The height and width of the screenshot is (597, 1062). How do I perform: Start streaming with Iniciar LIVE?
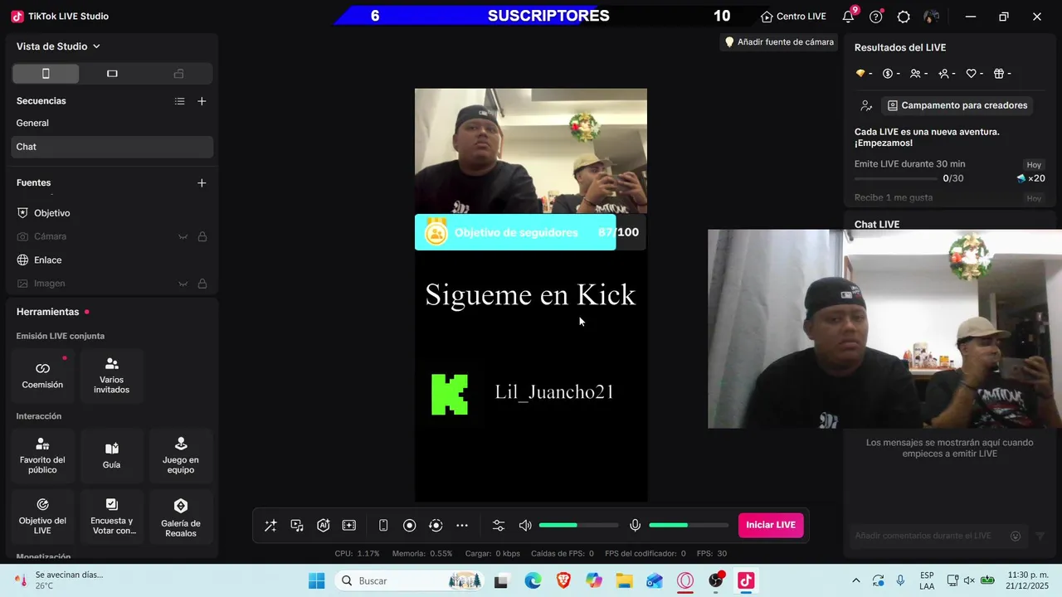[771, 525]
